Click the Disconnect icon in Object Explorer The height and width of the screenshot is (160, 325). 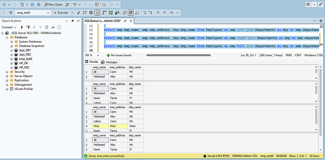pos(28,27)
